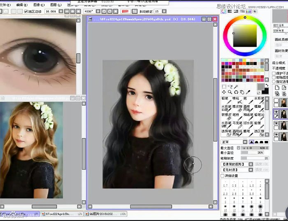Rotate canvas counterclockwise button

pyautogui.click(x=104, y=11)
